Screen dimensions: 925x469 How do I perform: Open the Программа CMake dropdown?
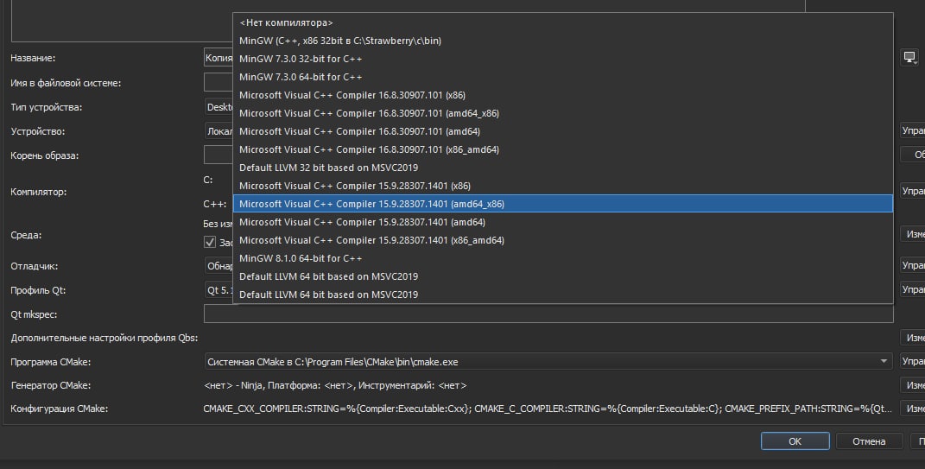coord(548,362)
